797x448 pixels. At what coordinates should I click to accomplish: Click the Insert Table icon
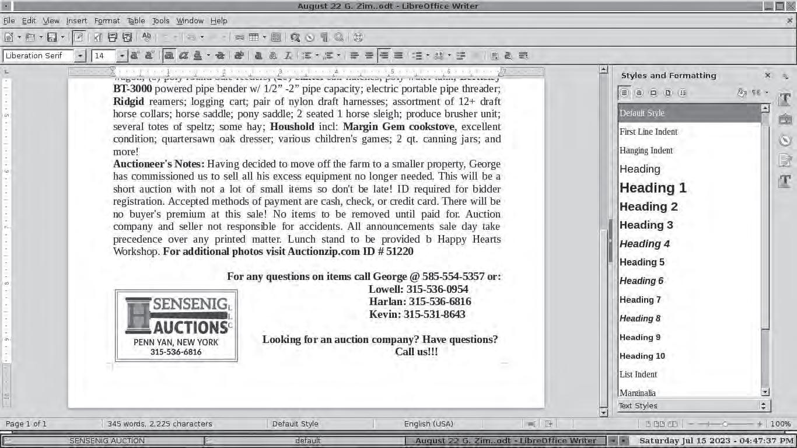(254, 37)
